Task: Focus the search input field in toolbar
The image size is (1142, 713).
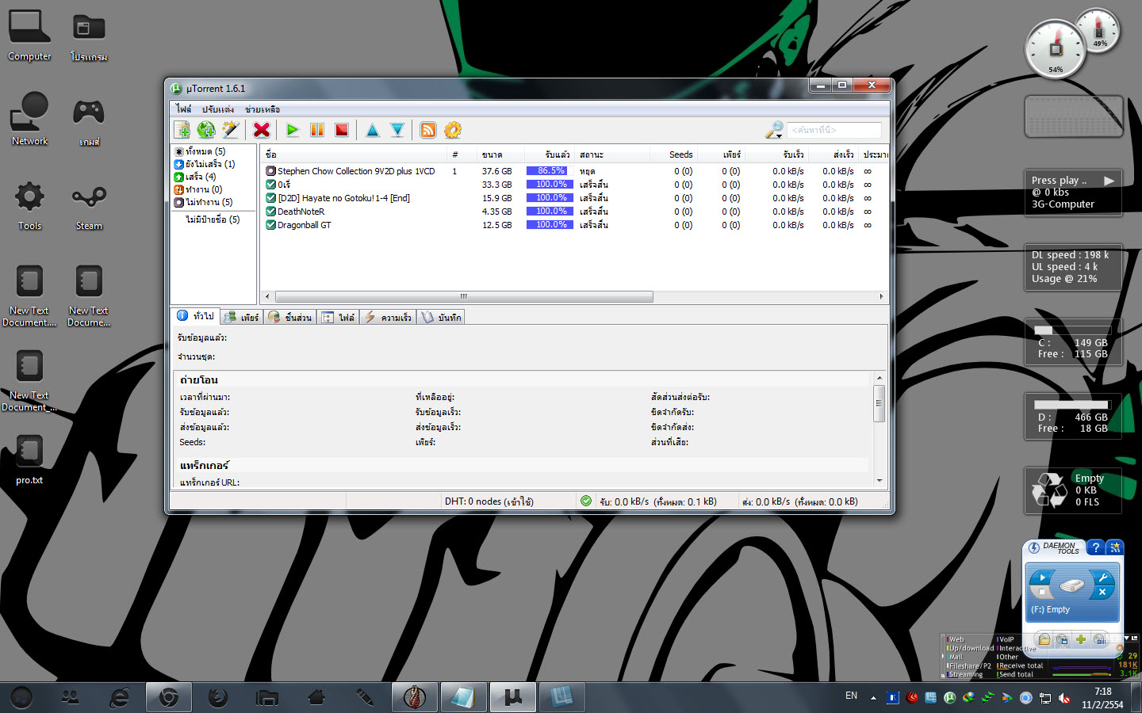Action: tap(834, 130)
